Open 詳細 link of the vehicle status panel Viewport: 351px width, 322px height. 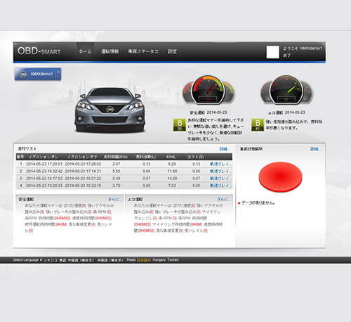(x=315, y=149)
